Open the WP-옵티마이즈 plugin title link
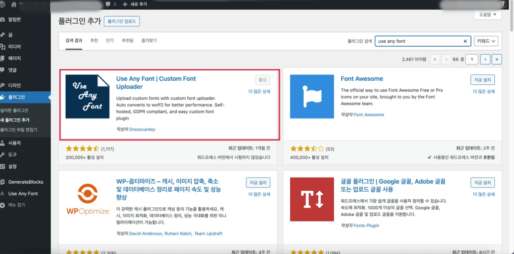Viewport: 514px width, 254px height. 169,189
